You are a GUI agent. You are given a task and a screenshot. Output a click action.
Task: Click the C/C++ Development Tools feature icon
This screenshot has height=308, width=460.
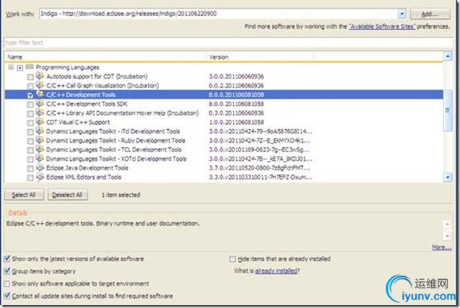point(40,94)
